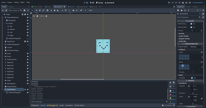Image resolution: width=206 pixels, height=108 pixels.
Task: Zoom in the viewport plus icon
Action: (x=46, y=16)
